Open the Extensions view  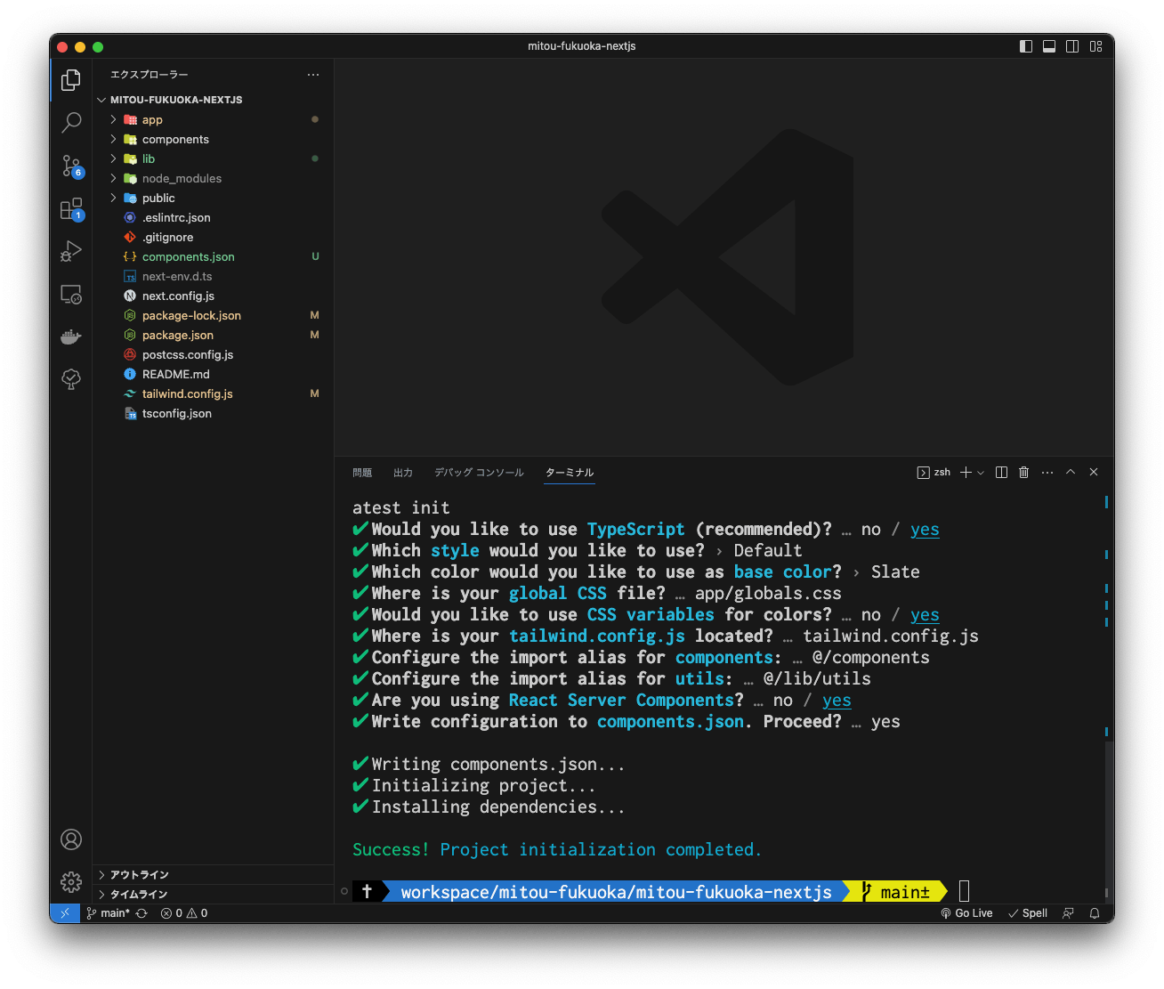(71, 209)
